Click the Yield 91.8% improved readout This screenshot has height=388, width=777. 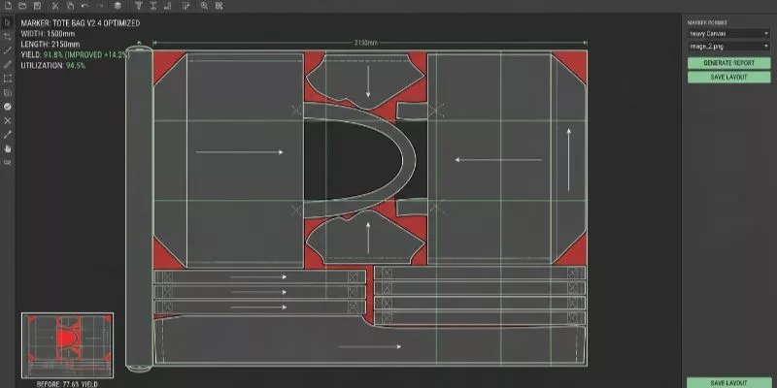coord(76,54)
